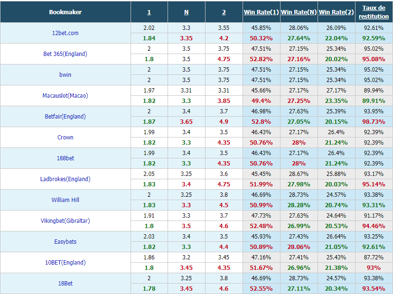
Task: Select the 23.35% win rate for Macauslot
Action: 337,101
